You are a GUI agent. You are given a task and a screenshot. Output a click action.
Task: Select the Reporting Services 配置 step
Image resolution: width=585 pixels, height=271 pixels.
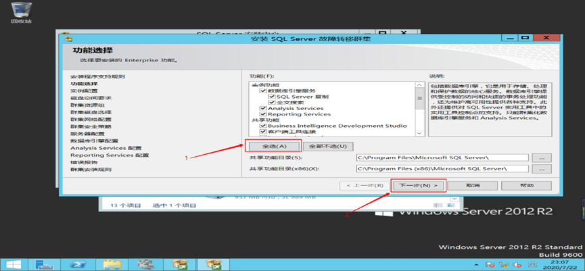[110, 155]
